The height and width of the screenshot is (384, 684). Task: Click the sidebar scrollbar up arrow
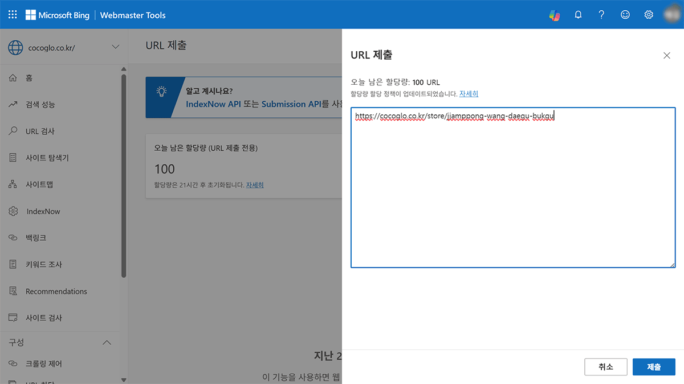[x=124, y=69]
